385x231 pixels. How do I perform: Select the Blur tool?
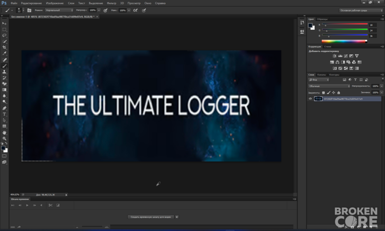pos(4,96)
